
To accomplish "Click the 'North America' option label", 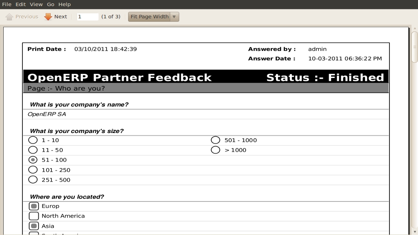I will pos(63,216).
